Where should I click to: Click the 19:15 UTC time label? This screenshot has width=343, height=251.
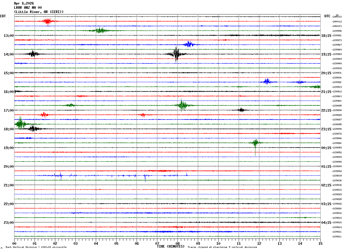(326, 54)
